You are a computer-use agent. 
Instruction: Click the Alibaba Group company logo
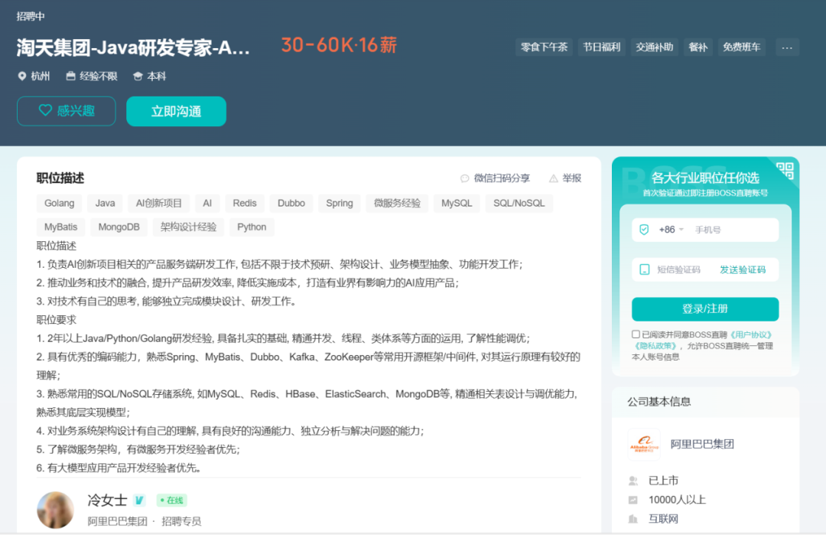[x=643, y=444]
